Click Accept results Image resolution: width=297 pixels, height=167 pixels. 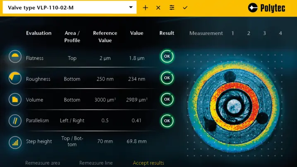tap(148, 163)
